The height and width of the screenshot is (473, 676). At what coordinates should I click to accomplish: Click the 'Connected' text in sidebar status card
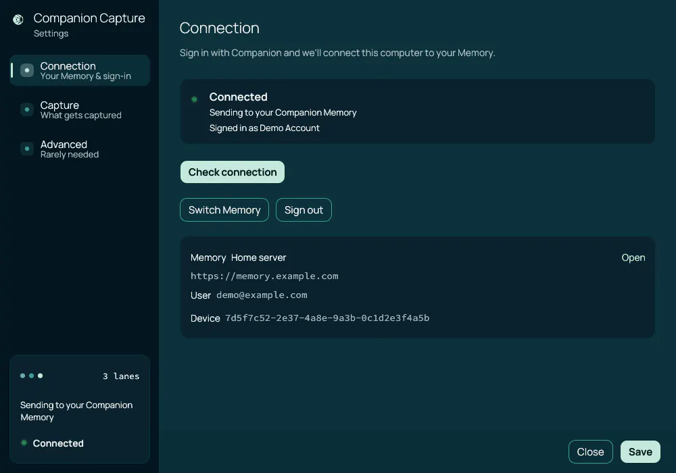click(x=58, y=443)
